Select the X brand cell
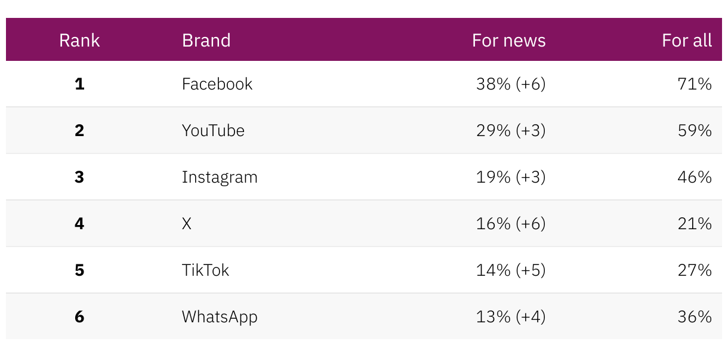Screen dimensions: 728x345 click(187, 224)
